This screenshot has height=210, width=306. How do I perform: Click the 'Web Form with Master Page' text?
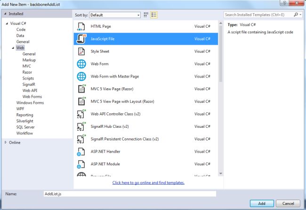click(115, 77)
